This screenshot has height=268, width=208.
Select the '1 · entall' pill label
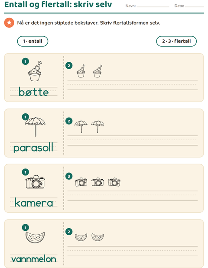(32, 41)
